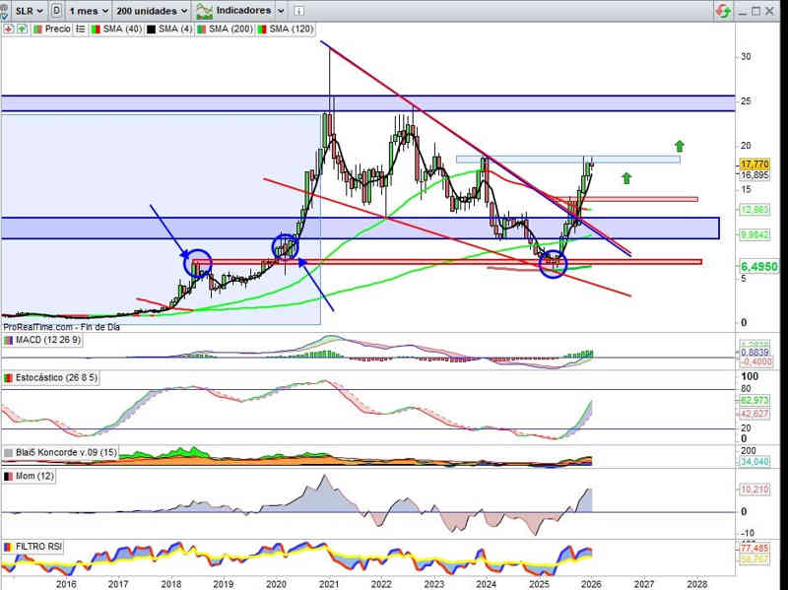
Task: Click the MACD (12 26 9) panel icon
Action: coord(9,340)
